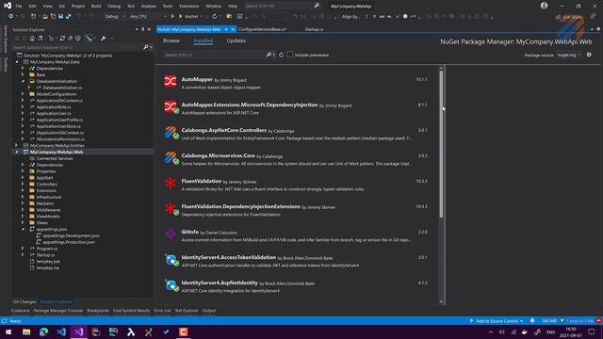Click the FluentValidation package icon
The height and width of the screenshot is (339, 603).
click(171, 183)
